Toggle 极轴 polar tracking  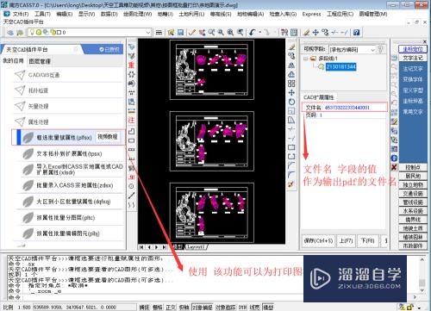(184, 308)
